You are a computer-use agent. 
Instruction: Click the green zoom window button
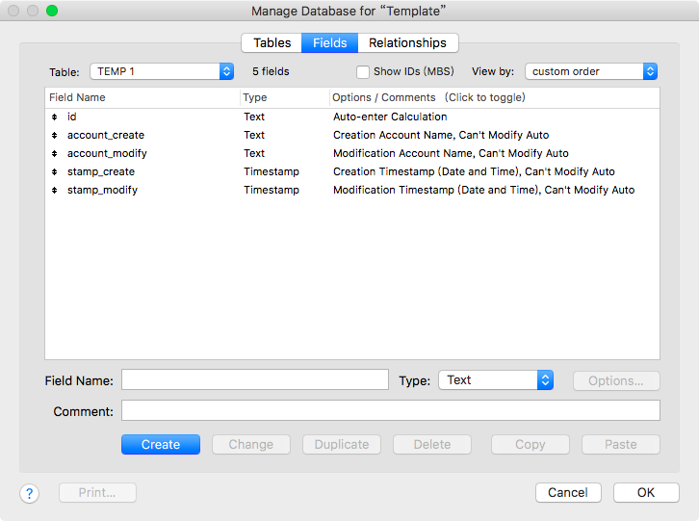click(52, 11)
